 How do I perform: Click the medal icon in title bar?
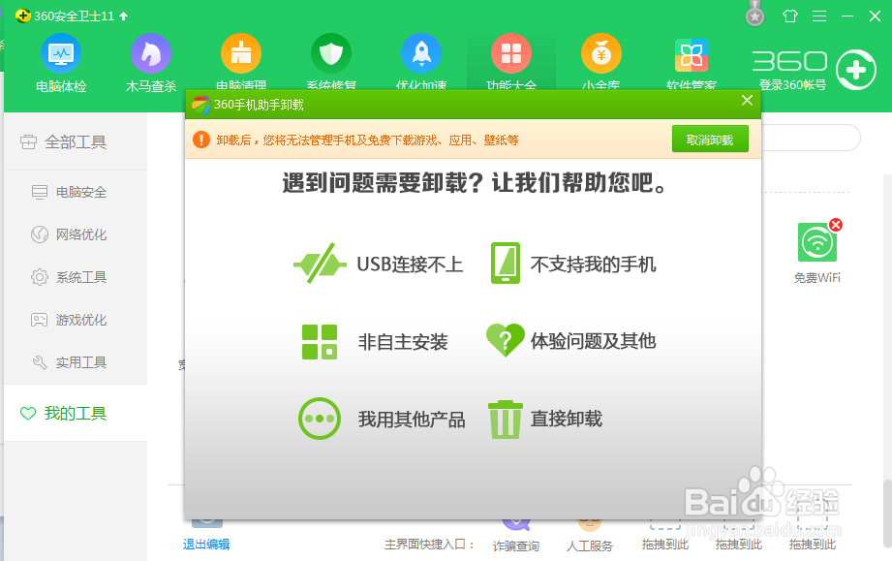[754, 15]
